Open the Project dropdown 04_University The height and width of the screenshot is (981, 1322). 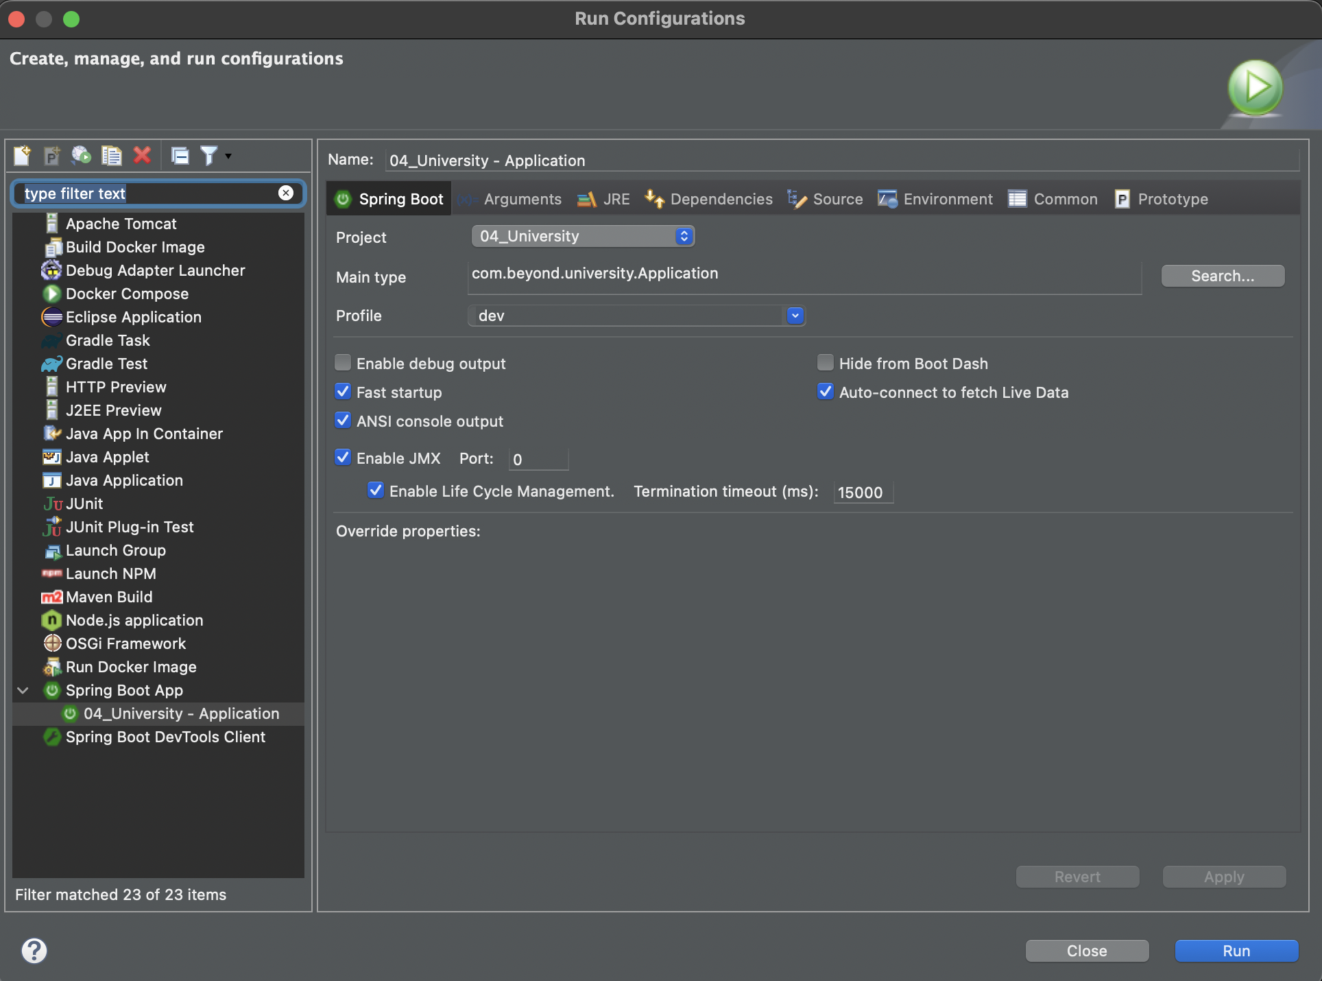[583, 236]
